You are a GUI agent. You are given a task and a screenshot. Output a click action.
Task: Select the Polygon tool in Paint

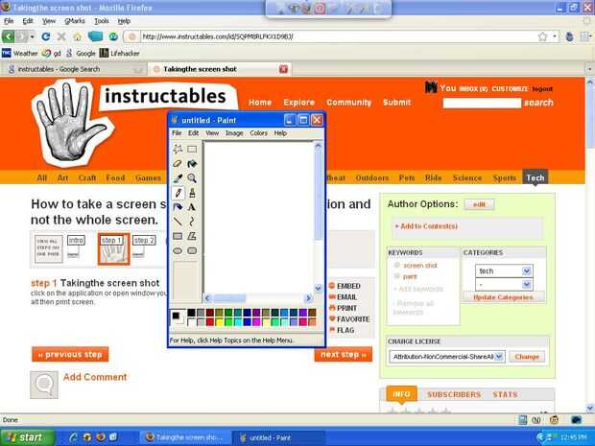pos(192,236)
